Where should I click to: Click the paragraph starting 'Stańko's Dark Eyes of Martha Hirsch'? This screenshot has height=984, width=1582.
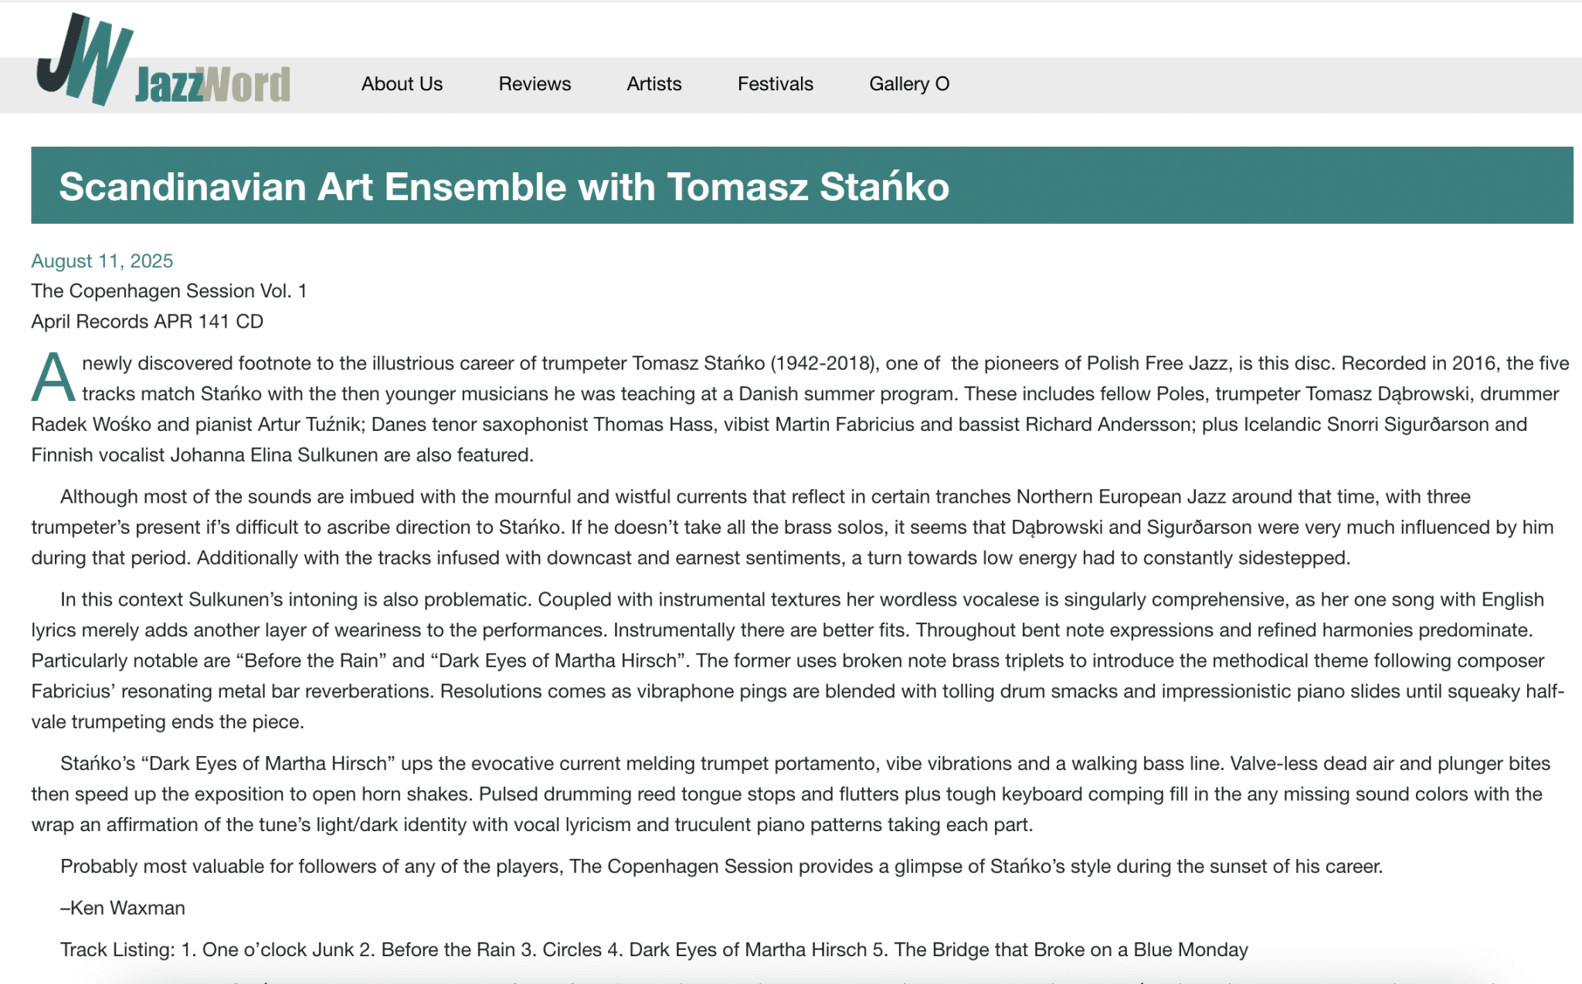(791, 794)
